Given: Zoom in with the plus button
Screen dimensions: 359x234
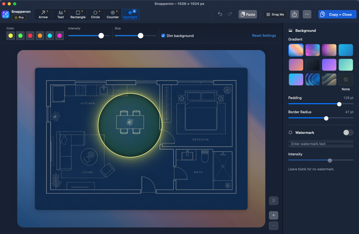Looking at the screenshot, I should click(x=274, y=215).
